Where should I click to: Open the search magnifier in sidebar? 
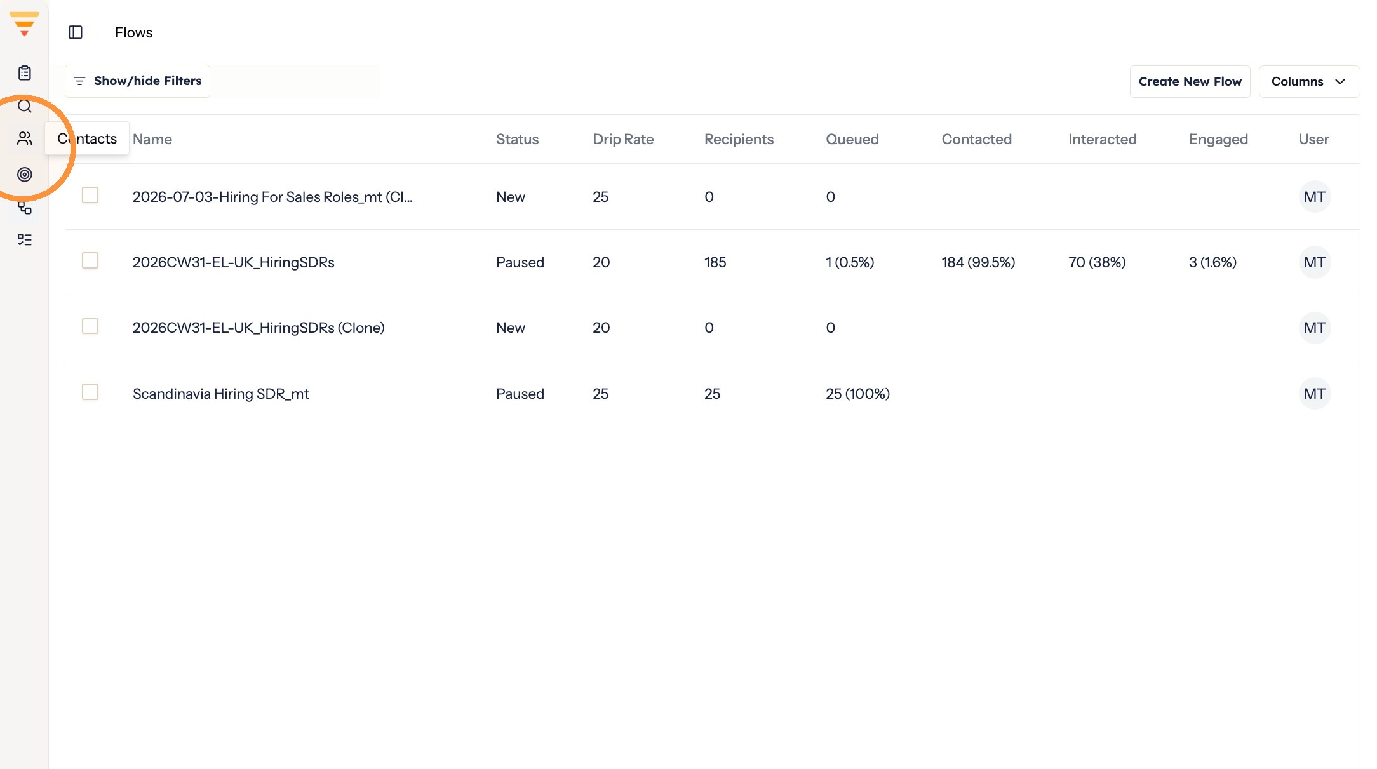point(25,106)
